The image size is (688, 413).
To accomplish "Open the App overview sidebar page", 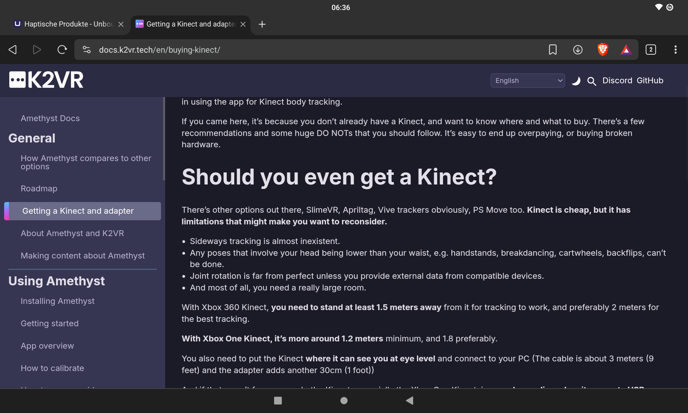I will pos(47,346).
